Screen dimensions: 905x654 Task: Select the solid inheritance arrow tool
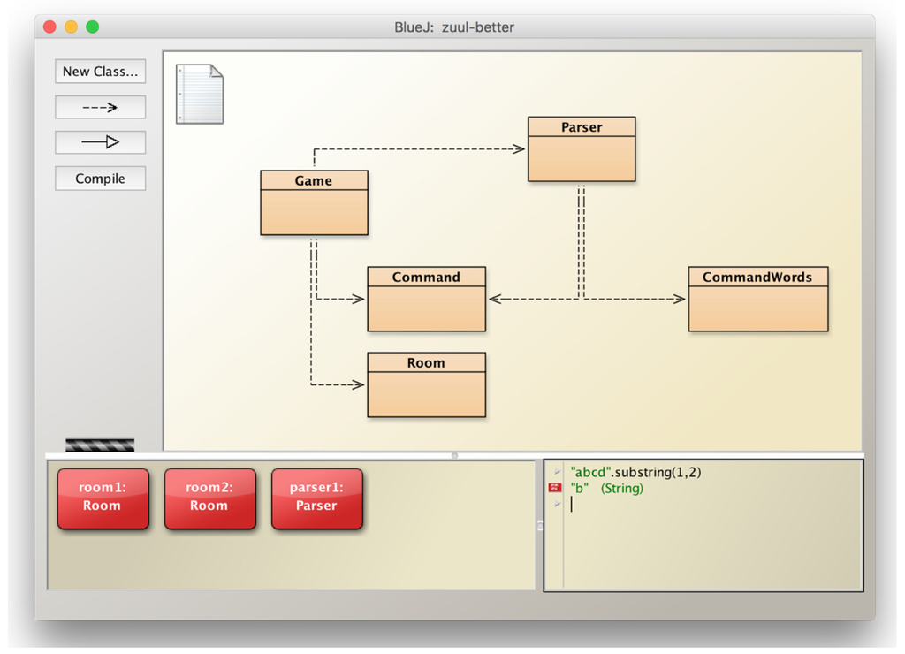[x=100, y=142]
